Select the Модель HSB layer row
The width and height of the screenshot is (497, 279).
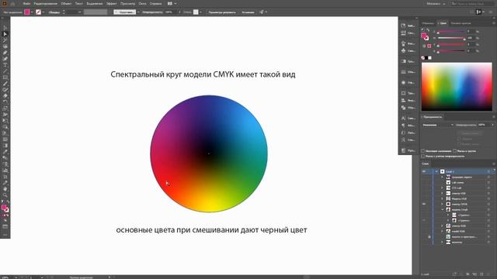(459, 198)
